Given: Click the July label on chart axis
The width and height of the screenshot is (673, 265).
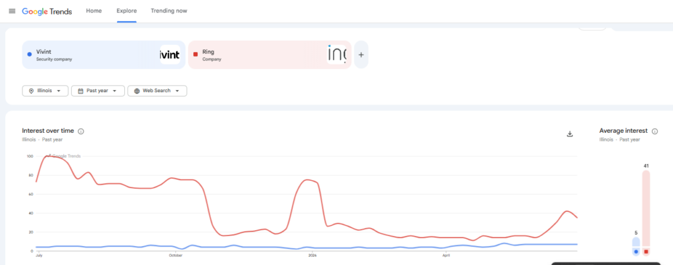Looking at the screenshot, I should 39,256.
